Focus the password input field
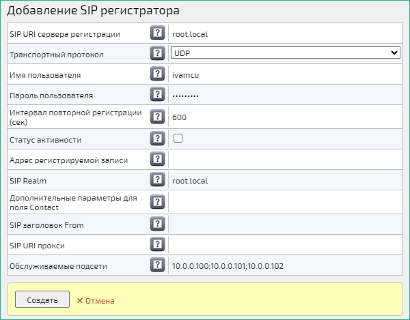The width and height of the screenshot is (410, 320). tap(284, 96)
